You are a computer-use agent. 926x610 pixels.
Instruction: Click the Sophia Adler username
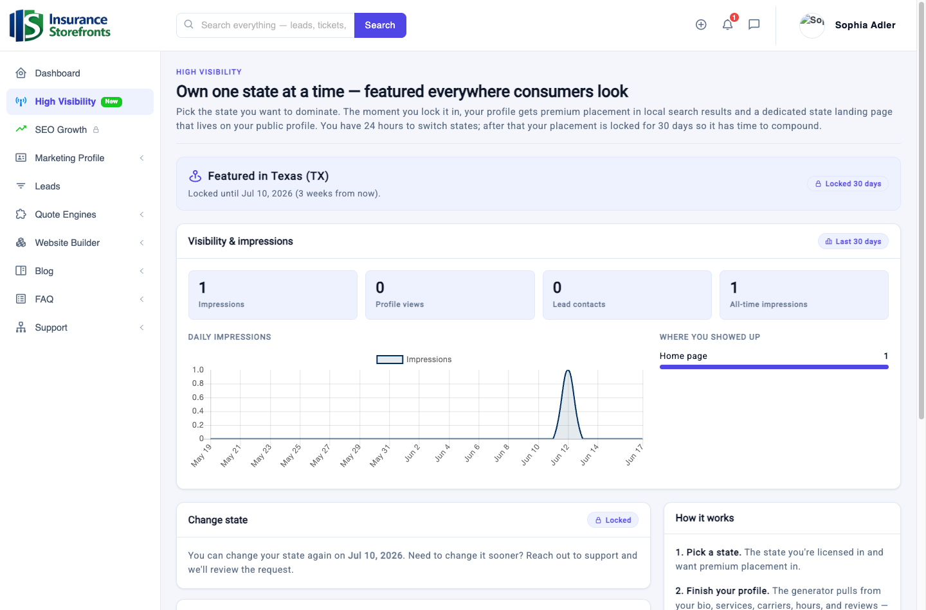865,25
